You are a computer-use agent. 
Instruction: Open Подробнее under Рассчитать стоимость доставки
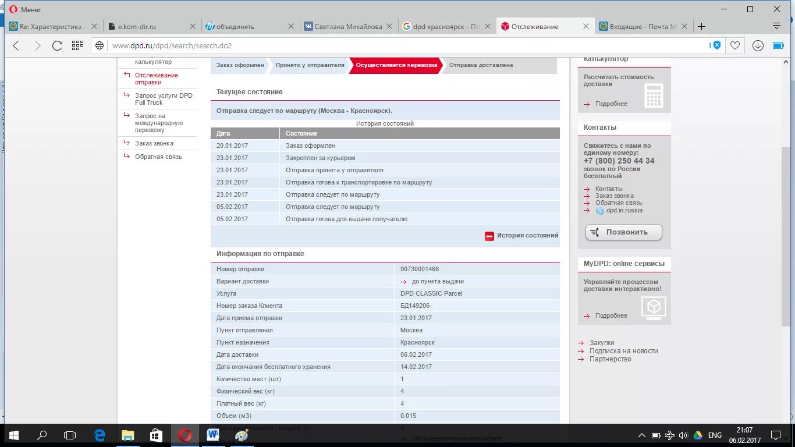pos(611,104)
